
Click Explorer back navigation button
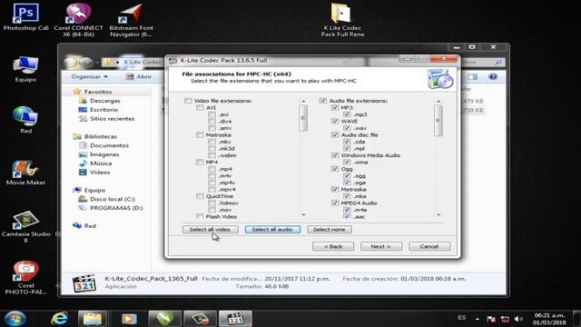pyautogui.click(x=70, y=62)
